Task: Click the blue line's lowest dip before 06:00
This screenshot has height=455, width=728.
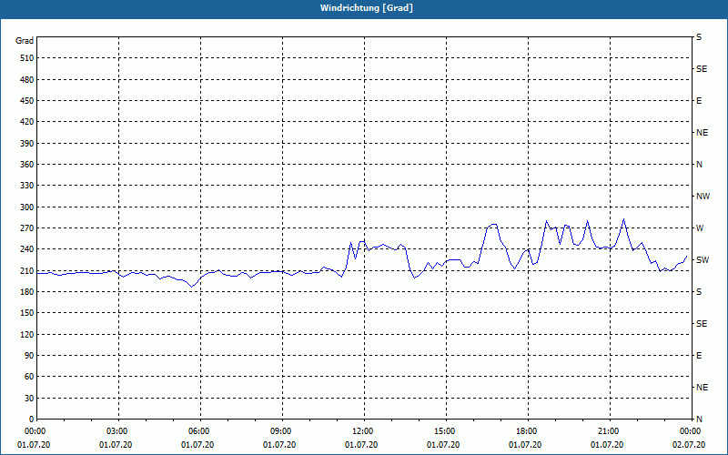Action: click(191, 287)
